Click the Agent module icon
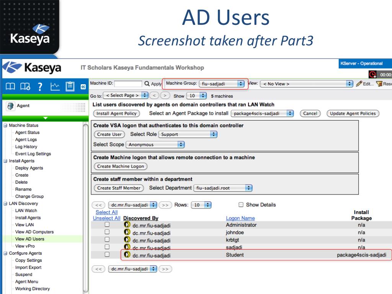 [x=10, y=106]
